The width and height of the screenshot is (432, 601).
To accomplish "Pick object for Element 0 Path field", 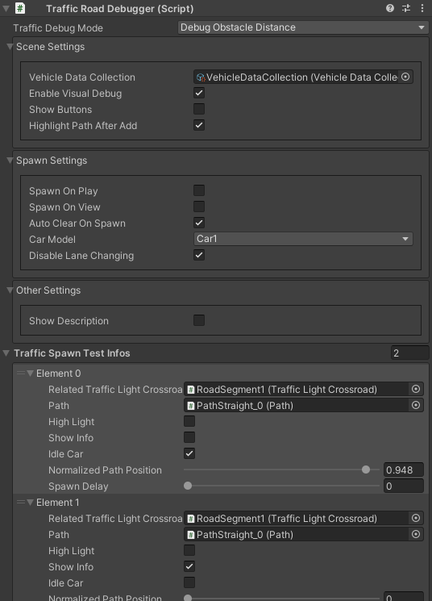I will pyautogui.click(x=416, y=405).
